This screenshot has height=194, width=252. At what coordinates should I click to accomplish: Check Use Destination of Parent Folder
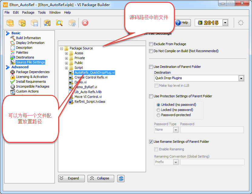click(151, 67)
